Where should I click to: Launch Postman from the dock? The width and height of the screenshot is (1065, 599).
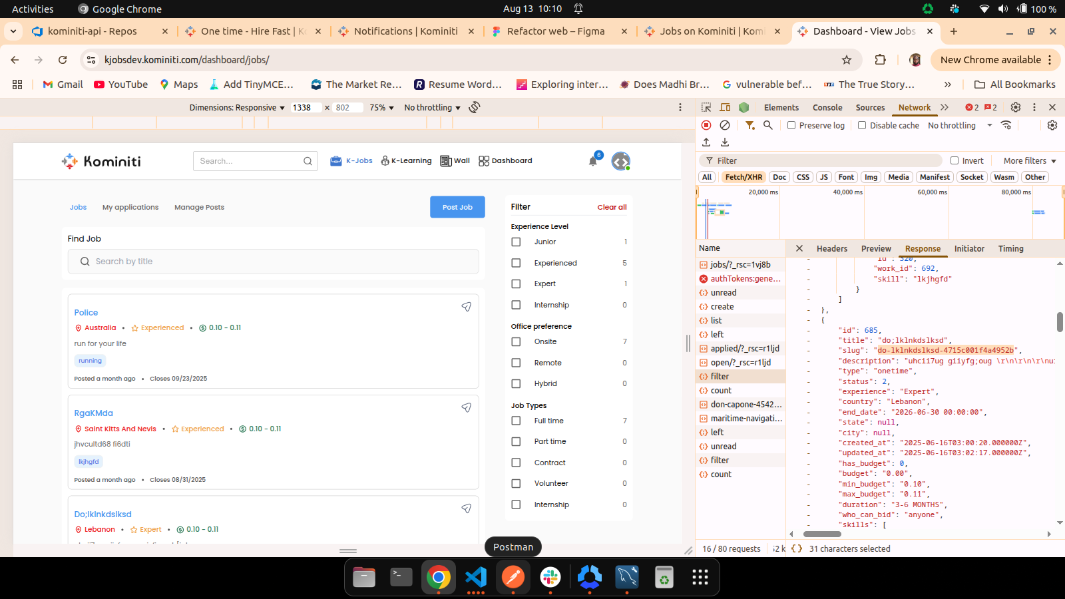513,577
